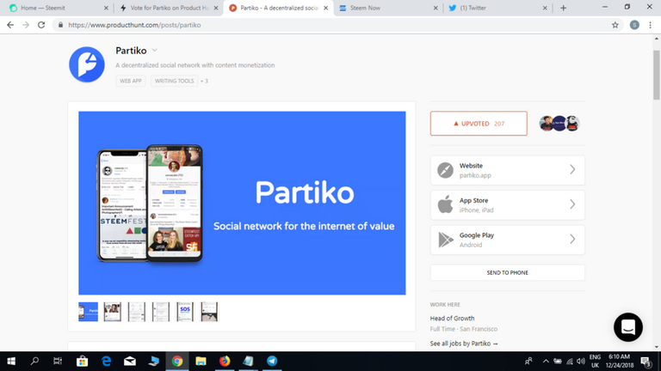Viewport: 661px width, 371px height.
Task: Click the Send to Phone button
Action: [x=507, y=272]
